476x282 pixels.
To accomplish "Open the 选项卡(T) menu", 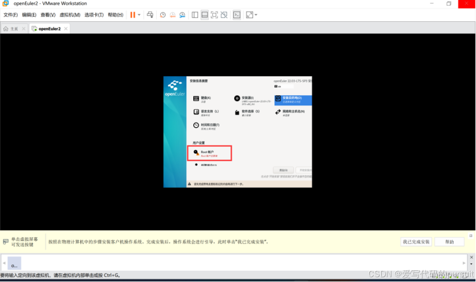I will 94,15.
